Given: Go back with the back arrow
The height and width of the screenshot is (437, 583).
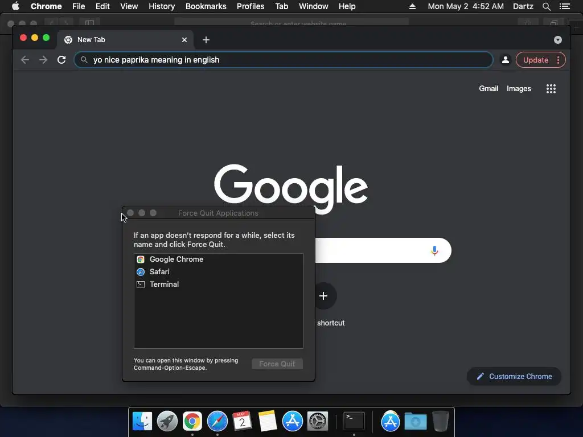Looking at the screenshot, I should 25,60.
